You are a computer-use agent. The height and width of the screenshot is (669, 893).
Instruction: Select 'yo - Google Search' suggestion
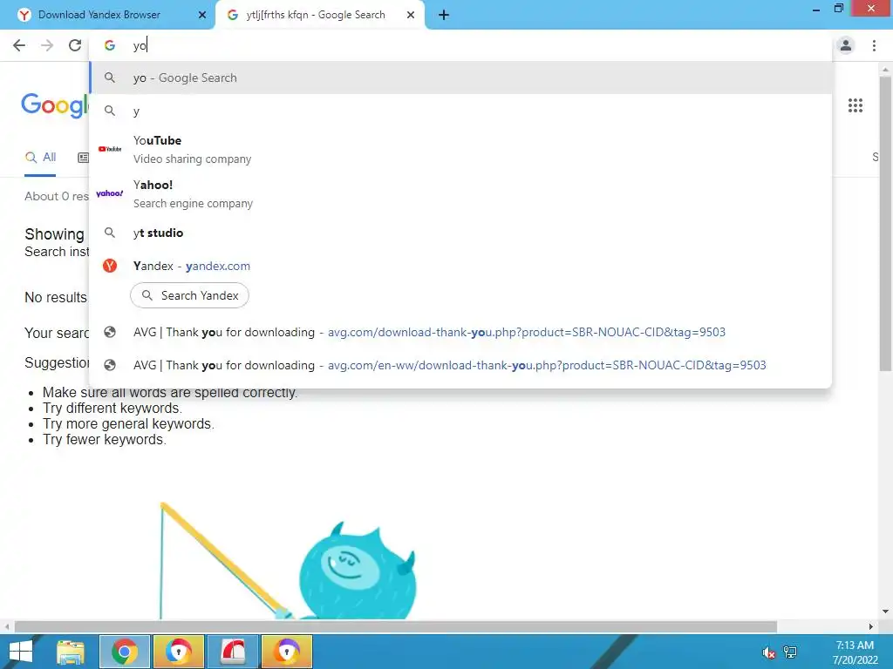pos(460,78)
